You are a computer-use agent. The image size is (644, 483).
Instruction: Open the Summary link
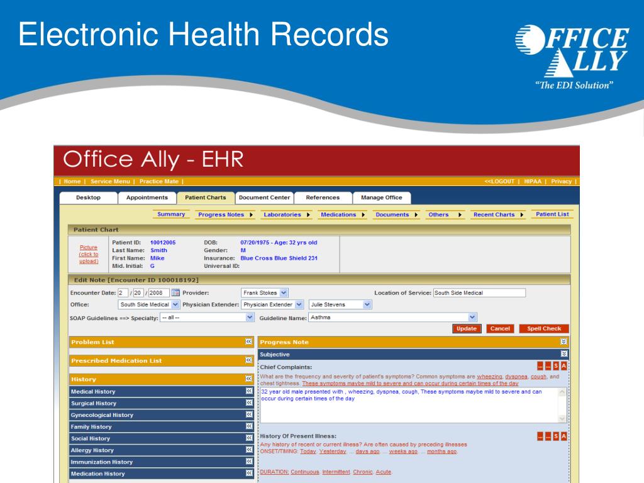click(171, 214)
